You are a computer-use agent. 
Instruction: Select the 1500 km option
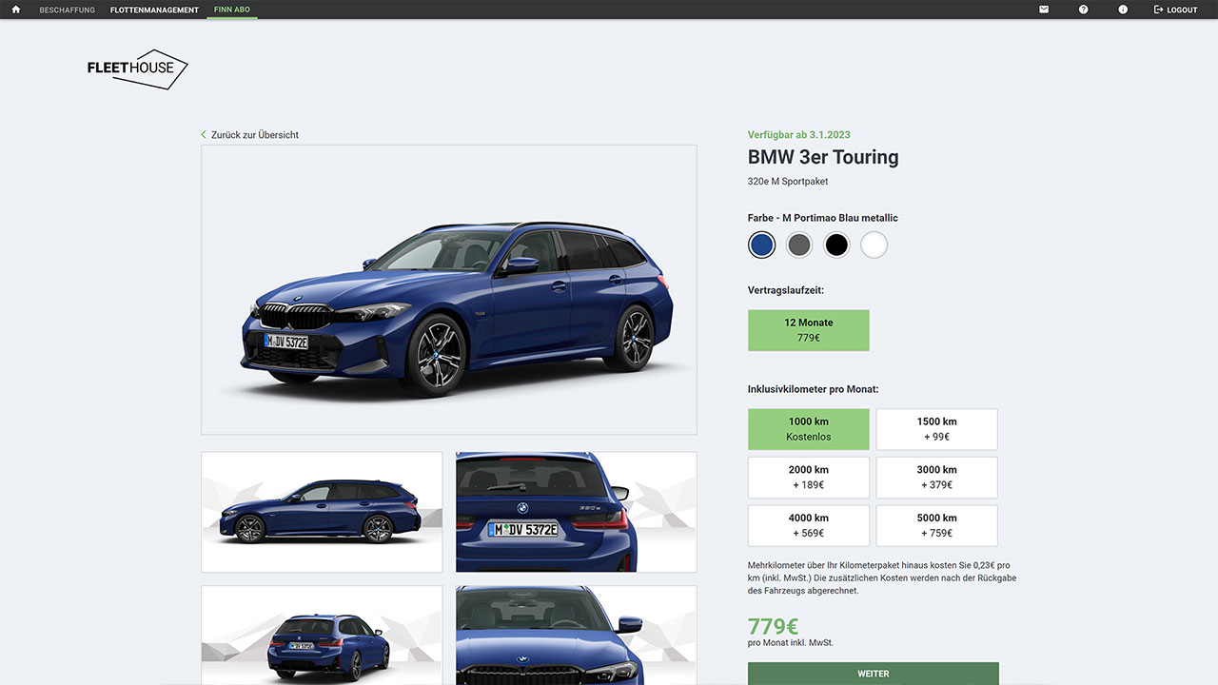[936, 429]
